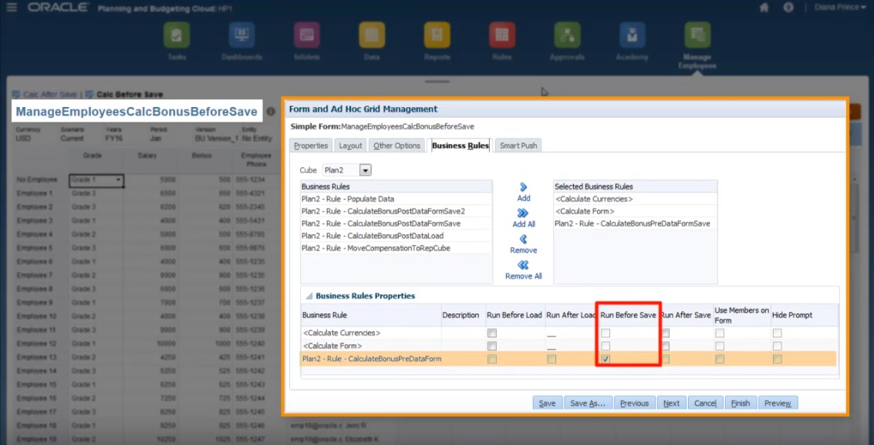Switch to the Calc After Save tab
Image resolution: width=874 pixels, height=445 pixels.
[x=49, y=95]
